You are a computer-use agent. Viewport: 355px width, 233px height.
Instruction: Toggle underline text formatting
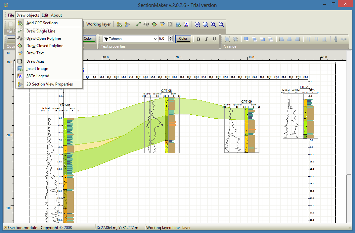point(214,39)
